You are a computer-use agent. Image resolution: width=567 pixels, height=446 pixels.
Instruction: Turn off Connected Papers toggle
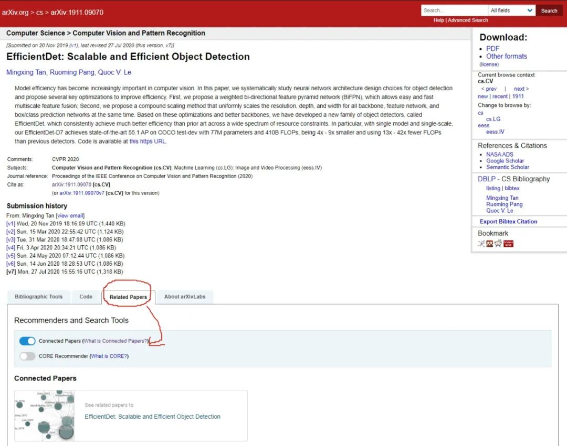pyautogui.click(x=27, y=341)
